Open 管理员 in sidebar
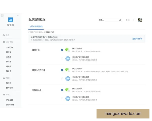Viewport: 152px width, 121px height. point(9,83)
